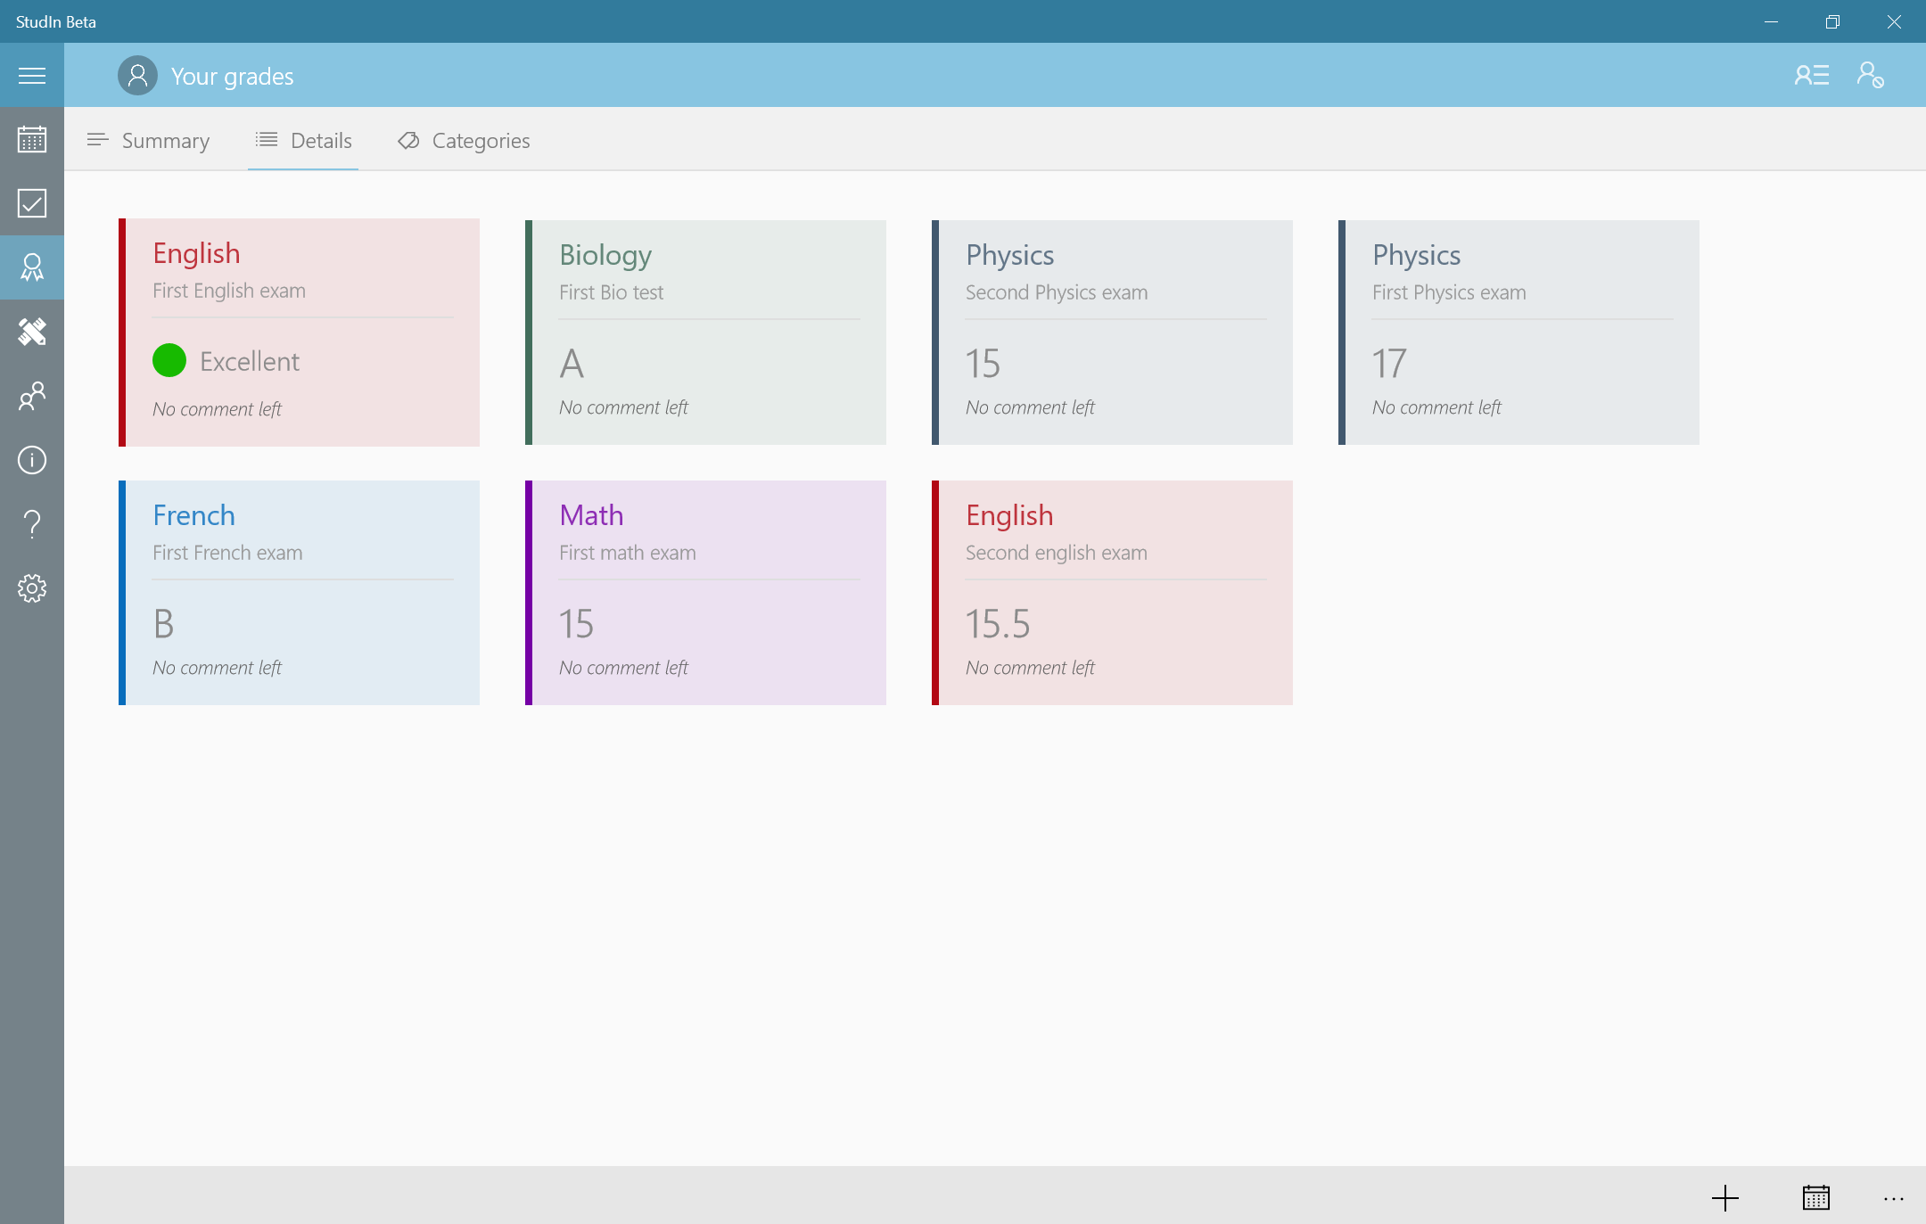The image size is (1926, 1224).
Task: Click the bottom bar calendar icon
Action: (1815, 1197)
